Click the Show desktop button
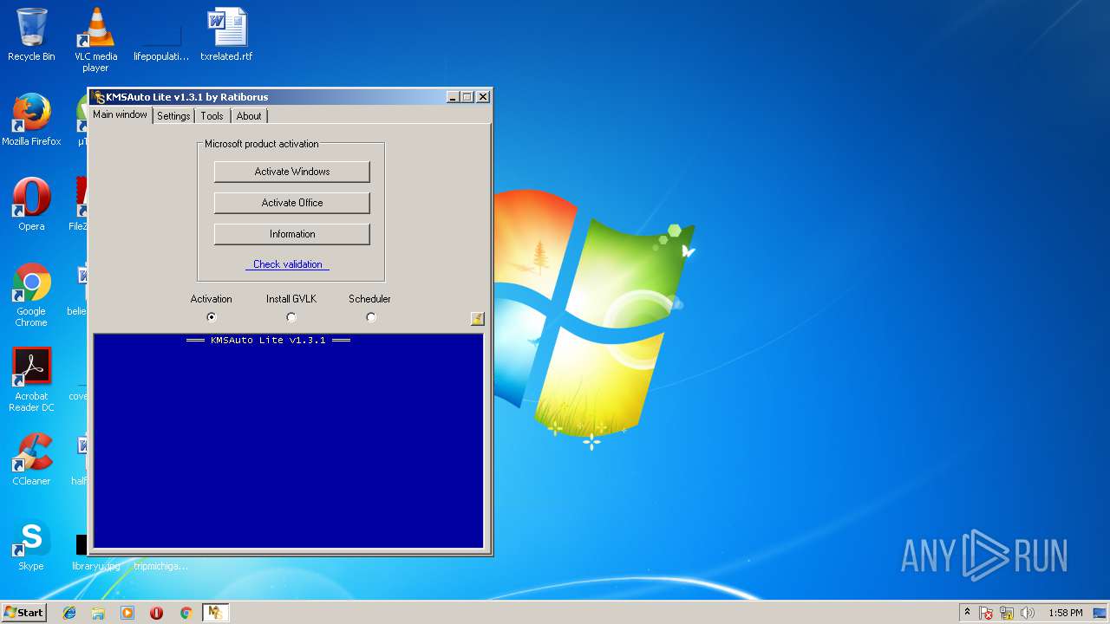The height and width of the screenshot is (624, 1110). [x=1100, y=613]
